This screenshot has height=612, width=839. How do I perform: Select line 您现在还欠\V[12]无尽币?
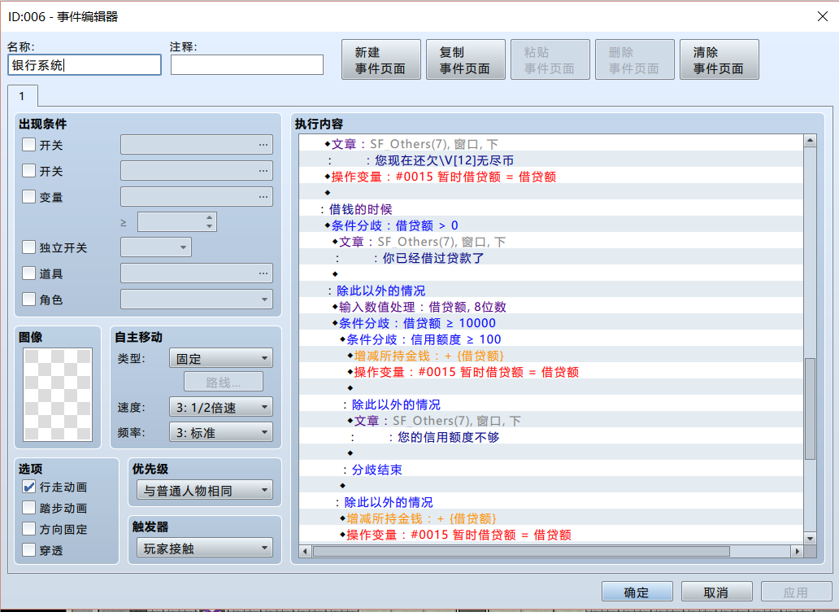pos(551,160)
